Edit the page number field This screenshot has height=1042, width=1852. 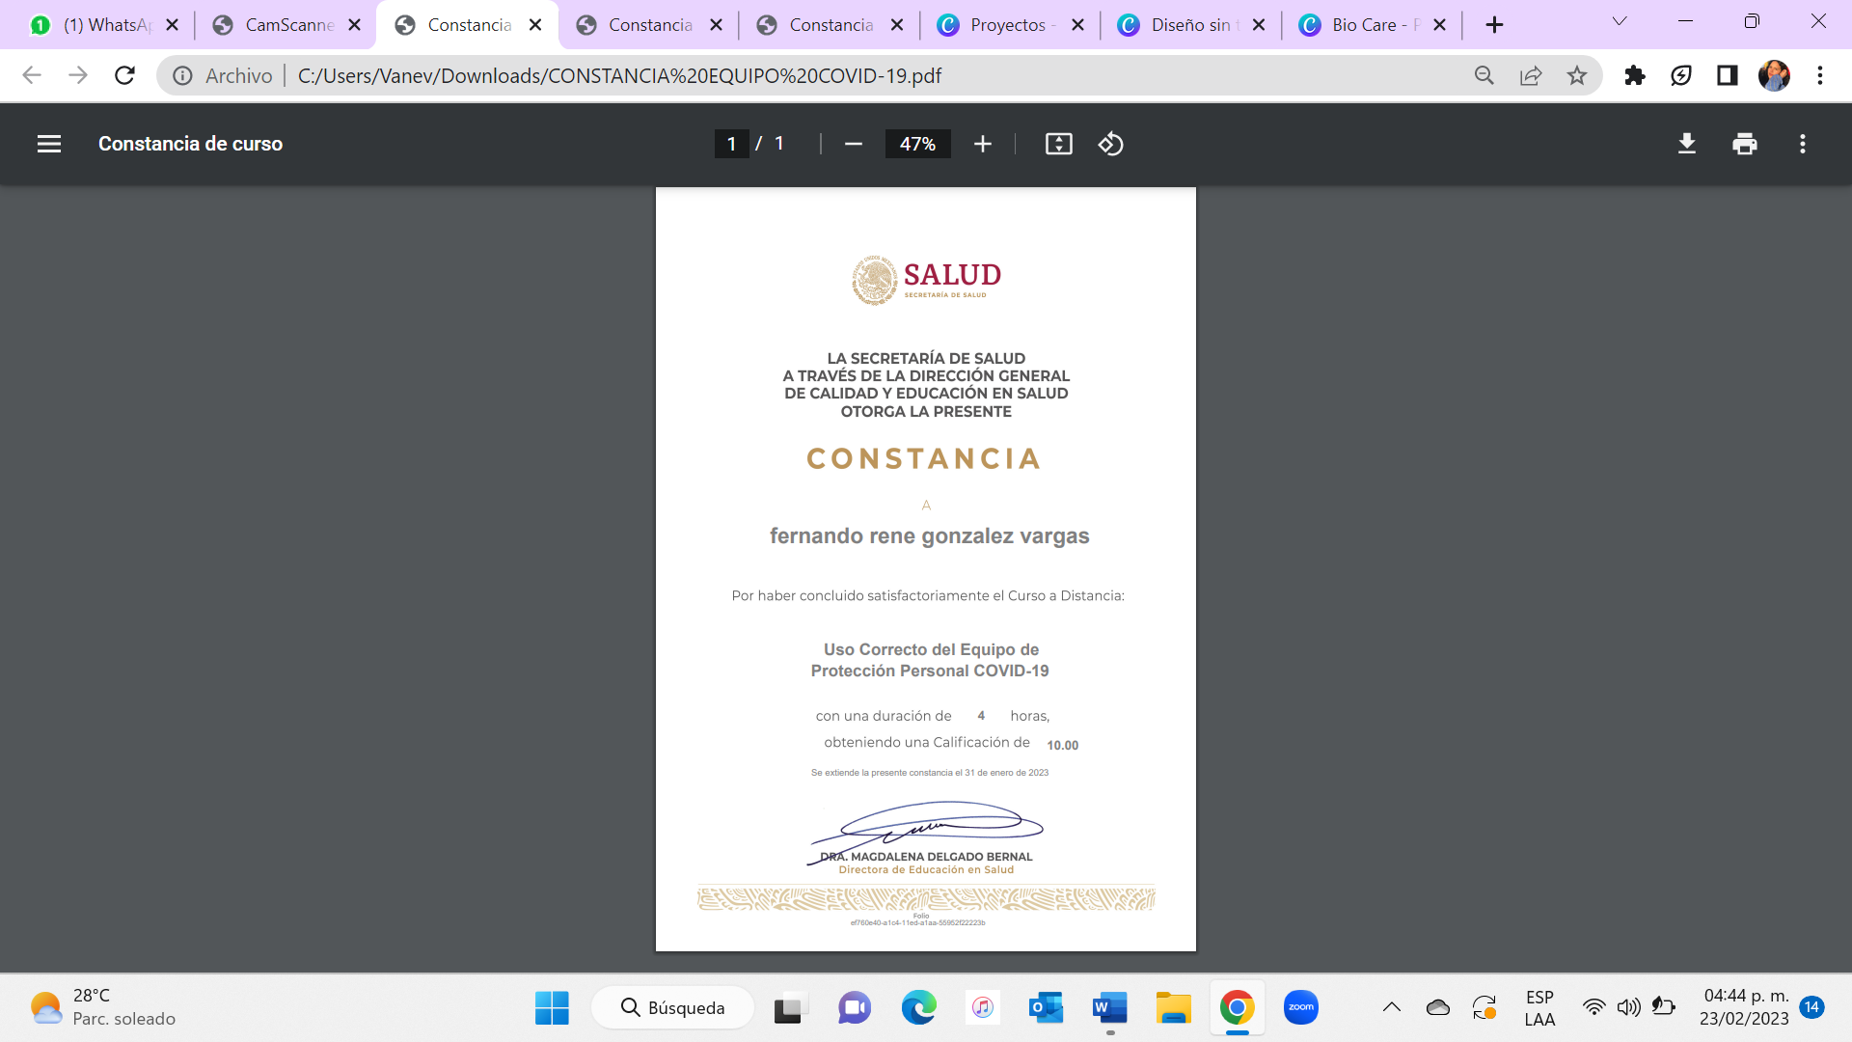point(731,144)
